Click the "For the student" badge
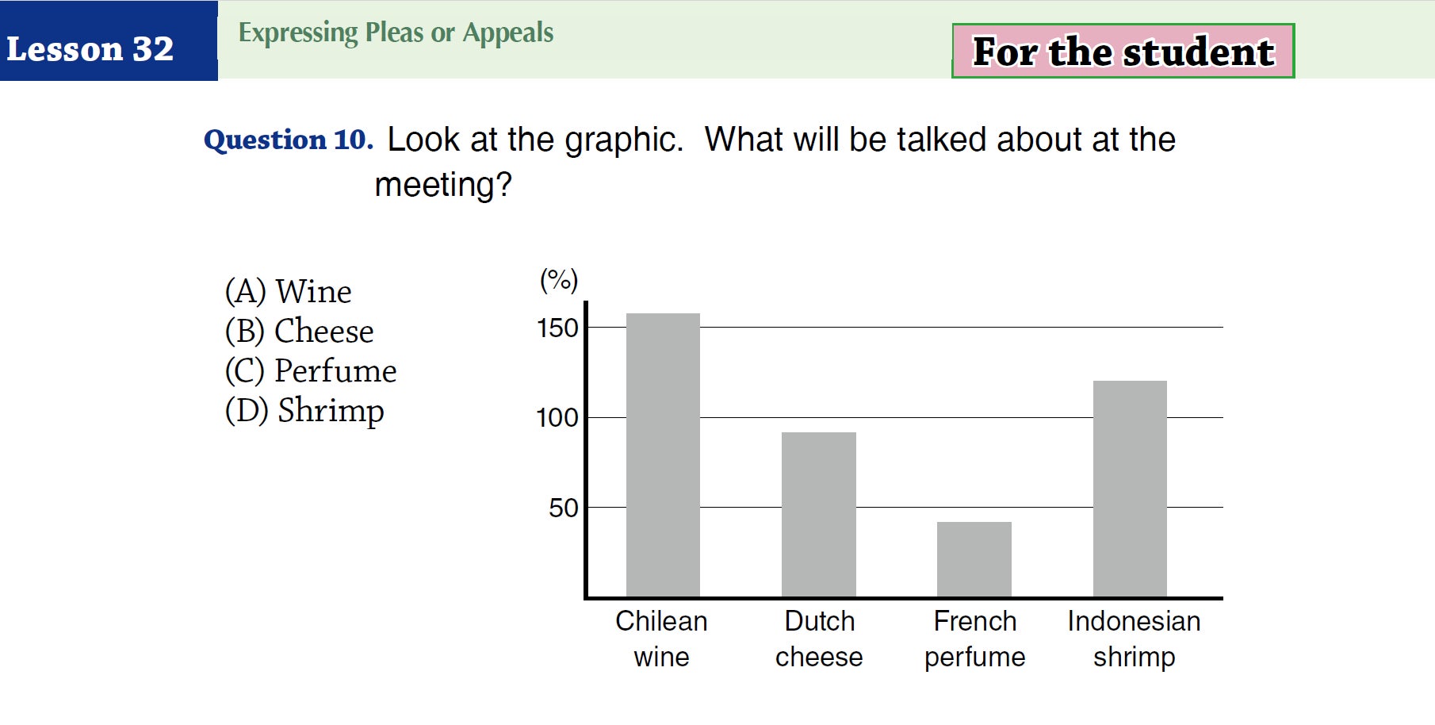 (x=1123, y=52)
